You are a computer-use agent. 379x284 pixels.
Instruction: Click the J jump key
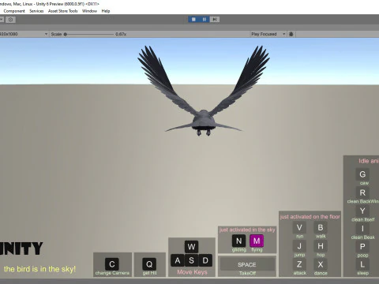point(299,246)
